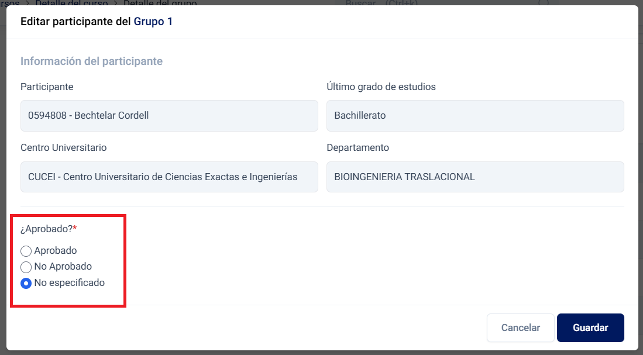This screenshot has height=355, width=643.
Task: Click the ¿Aprobado? question label
Action: (x=49, y=229)
